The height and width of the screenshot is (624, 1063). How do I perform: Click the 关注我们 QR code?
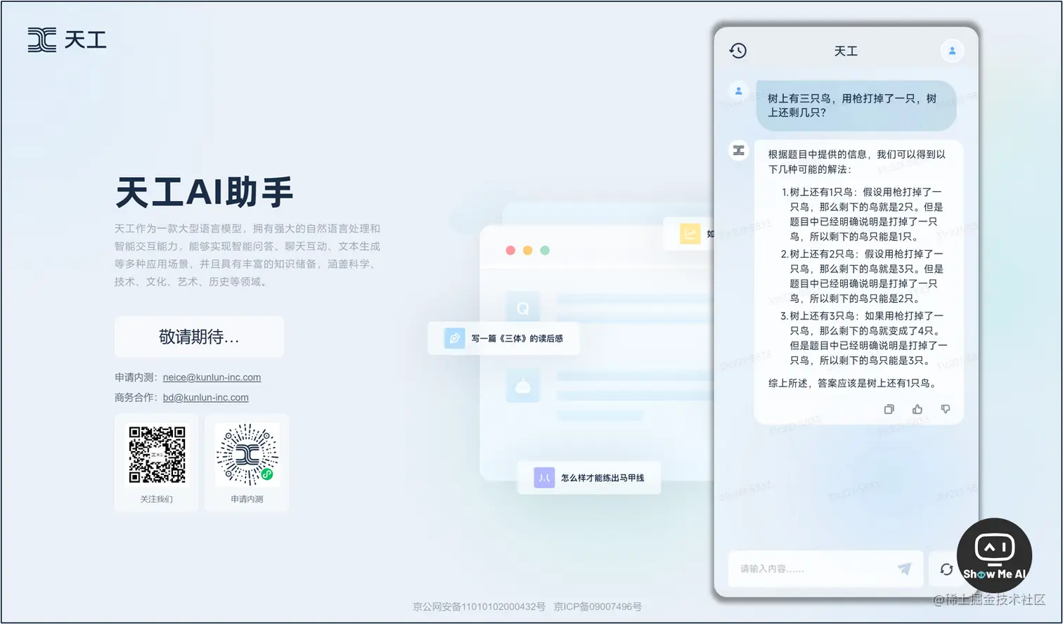tap(157, 455)
